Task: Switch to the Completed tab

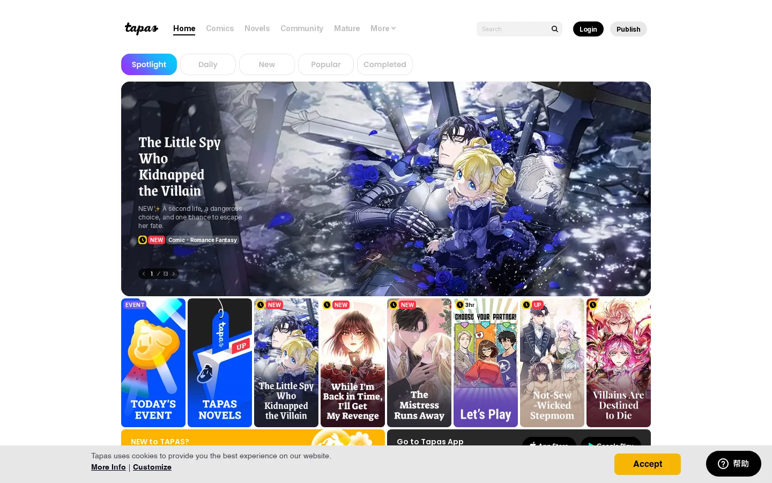Action: pos(385,64)
